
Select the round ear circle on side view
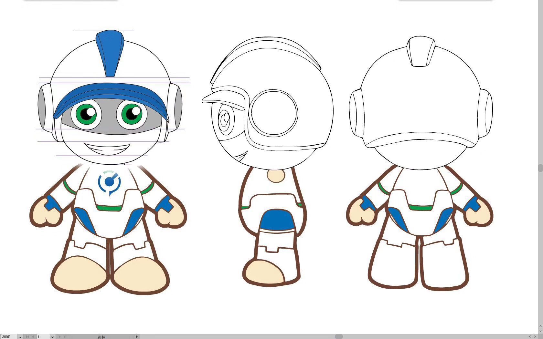[x=274, y=112]
